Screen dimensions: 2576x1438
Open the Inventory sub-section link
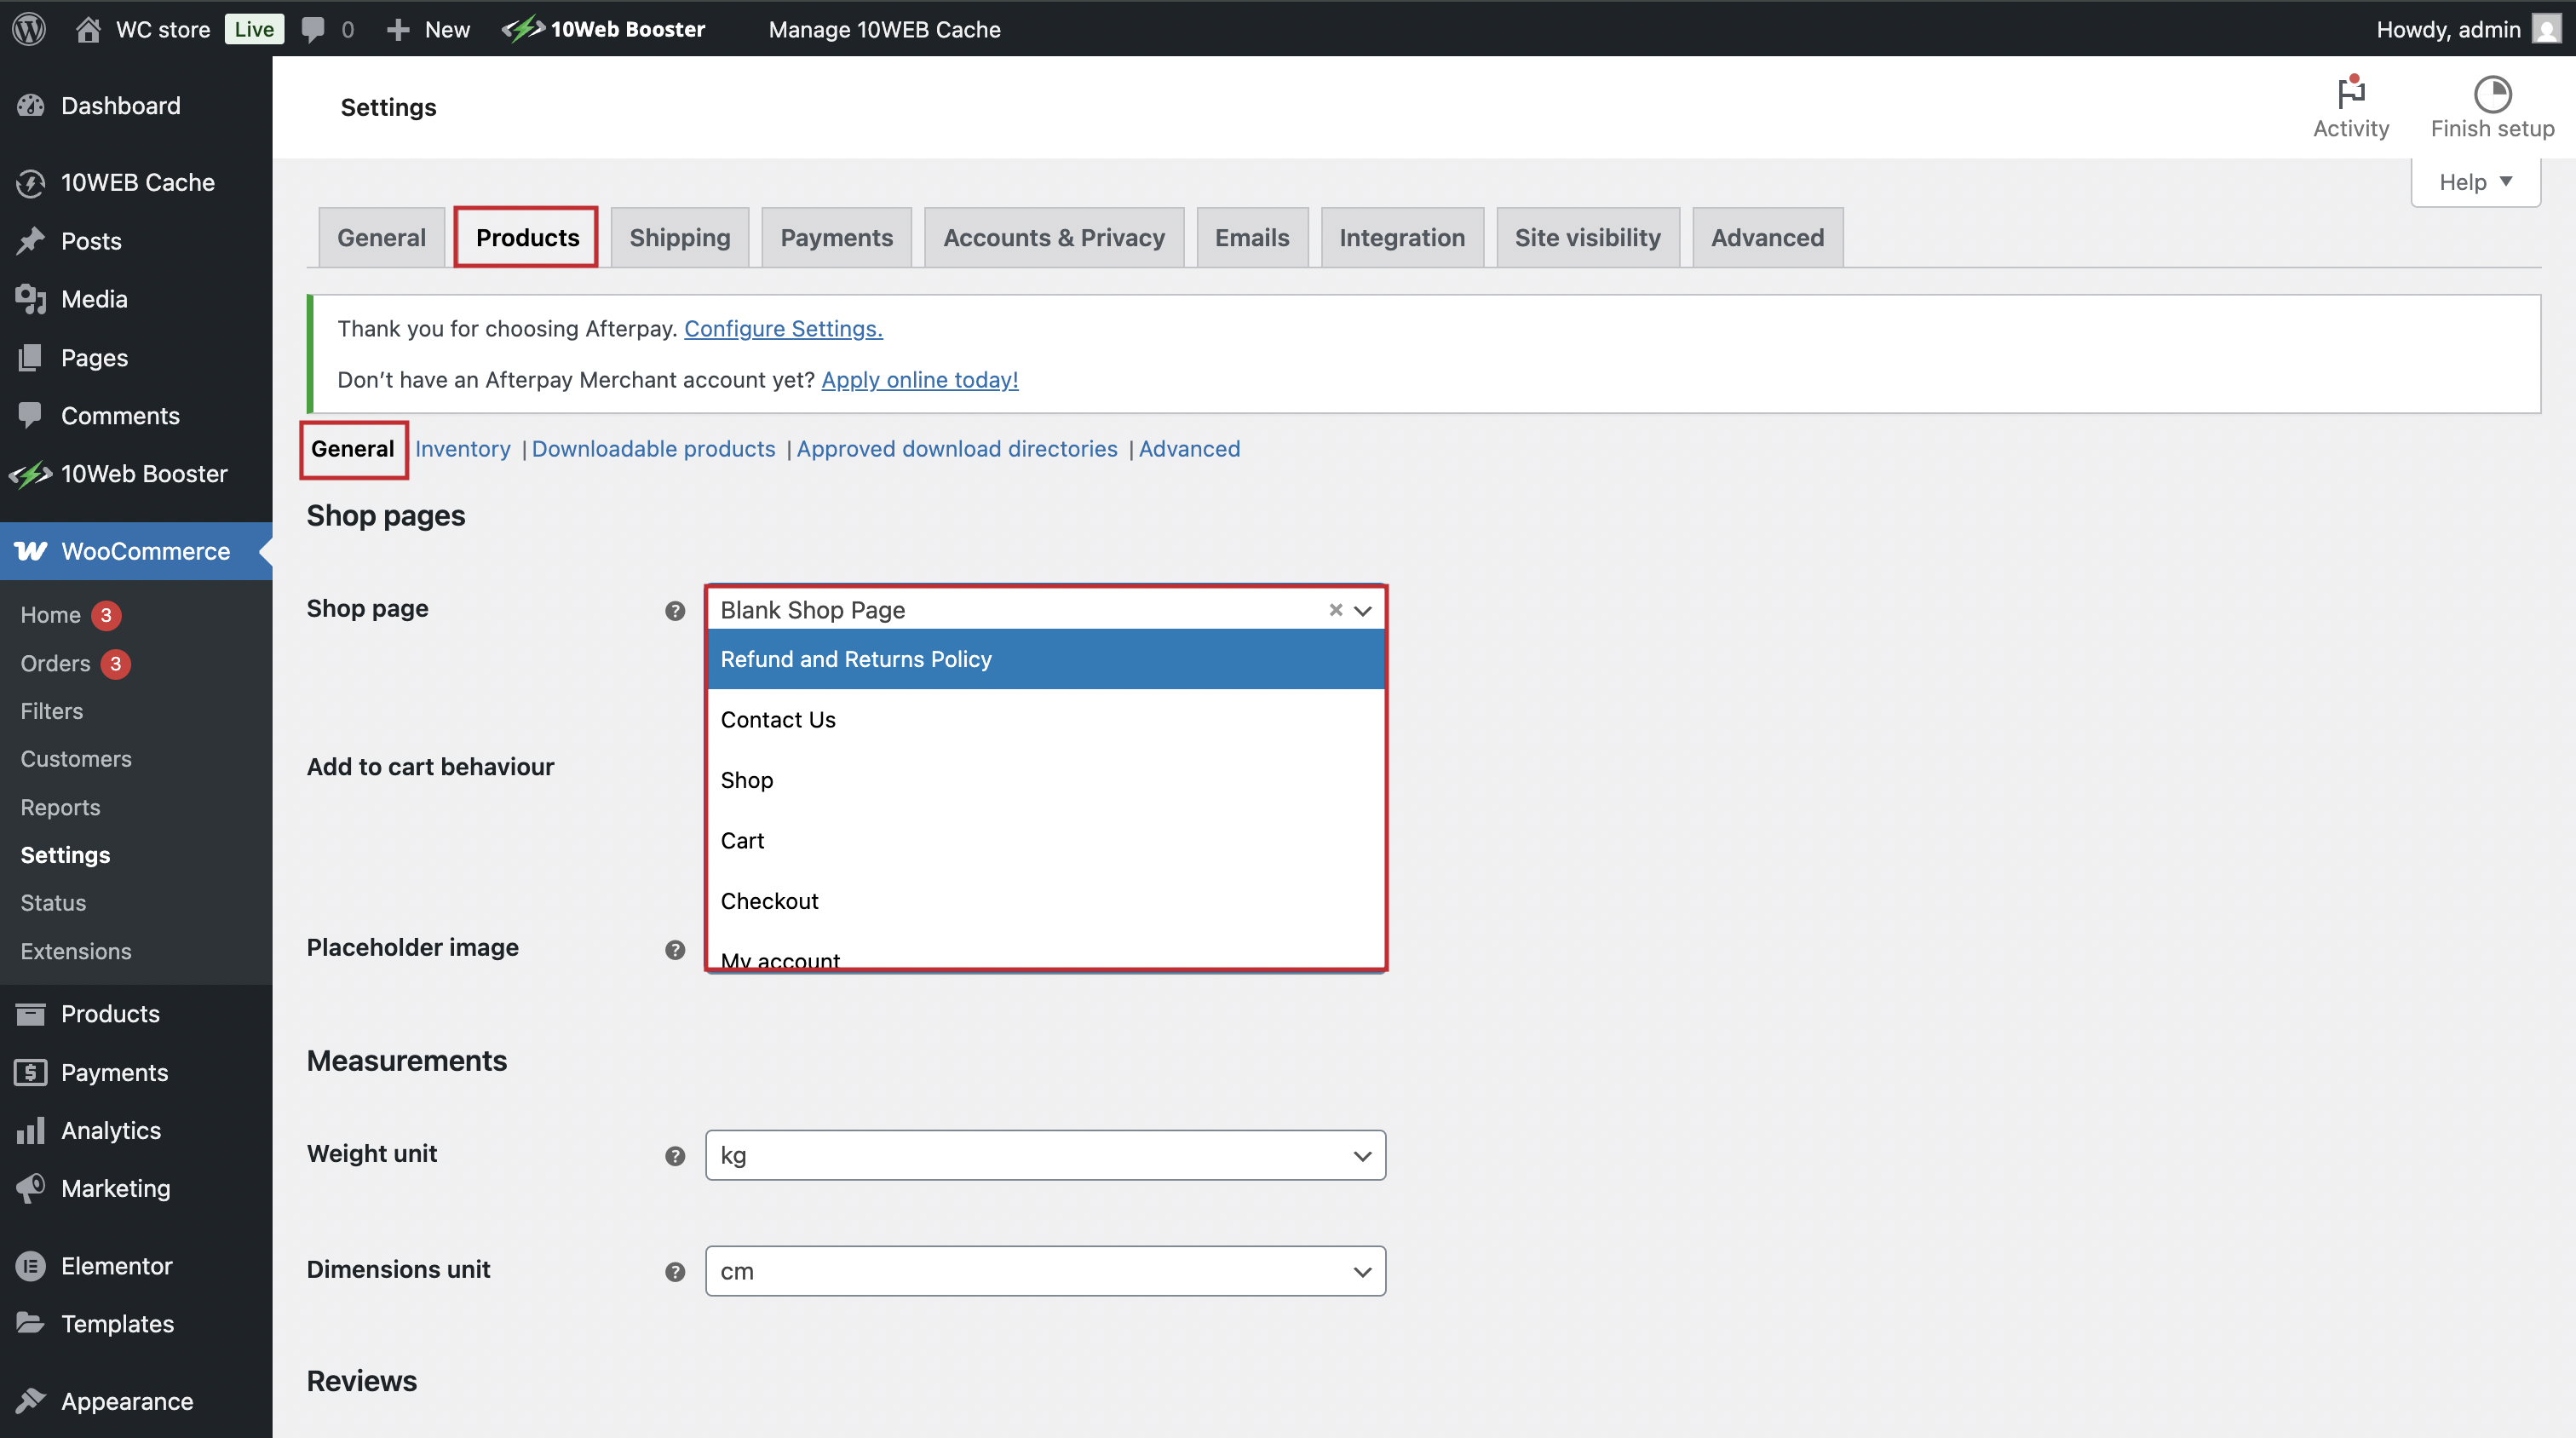click(x=462, y=449)
